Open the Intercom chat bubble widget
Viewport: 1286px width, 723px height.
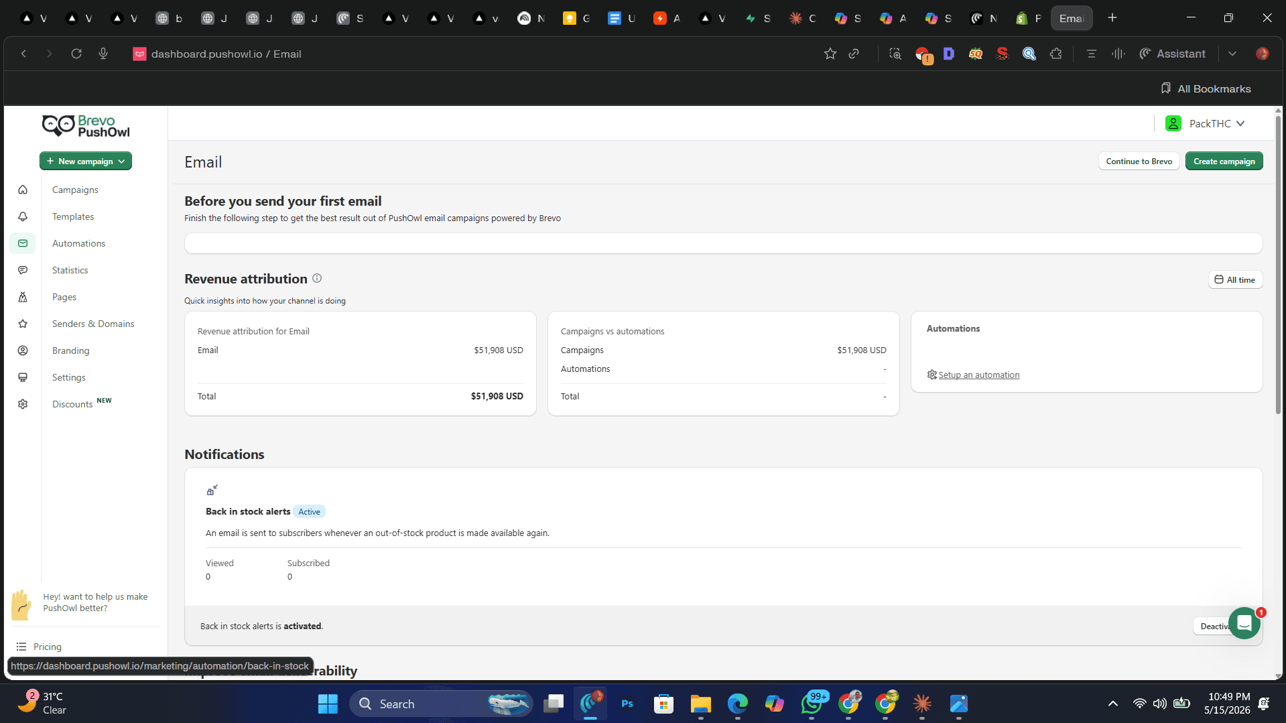tap(1244, 623)
